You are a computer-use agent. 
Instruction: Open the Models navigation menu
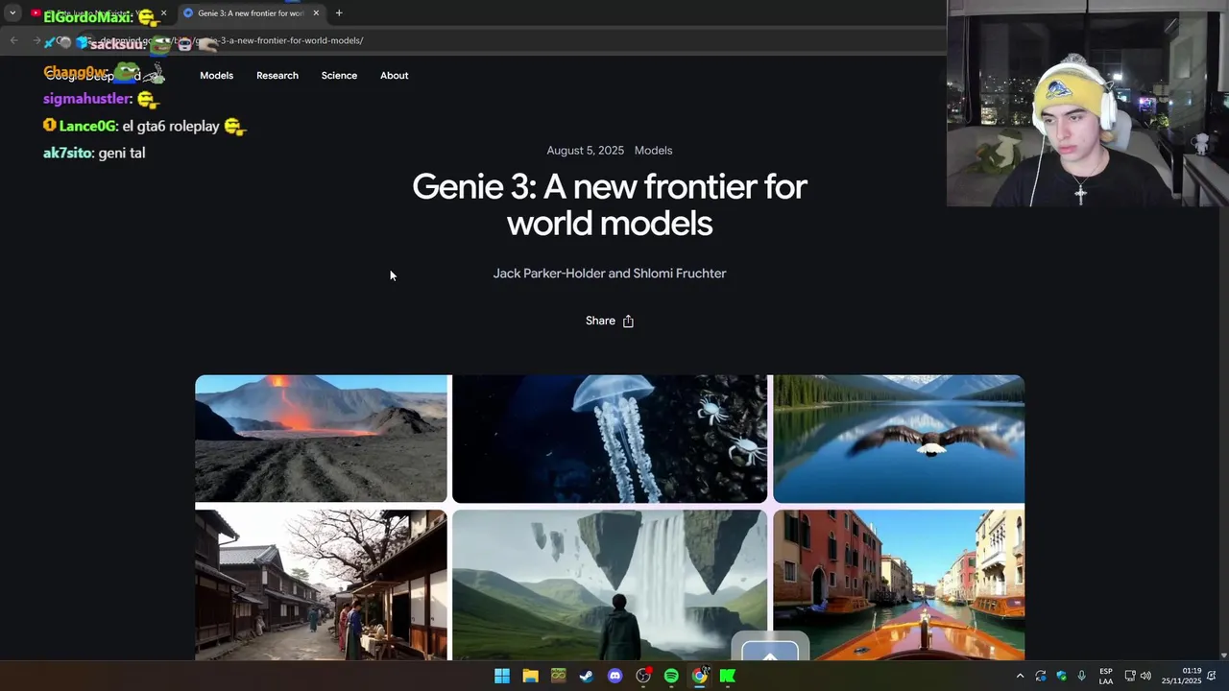coord(216,76)
